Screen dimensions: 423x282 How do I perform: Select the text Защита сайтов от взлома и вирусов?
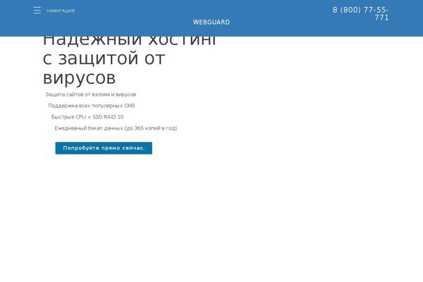pos(91,94)
